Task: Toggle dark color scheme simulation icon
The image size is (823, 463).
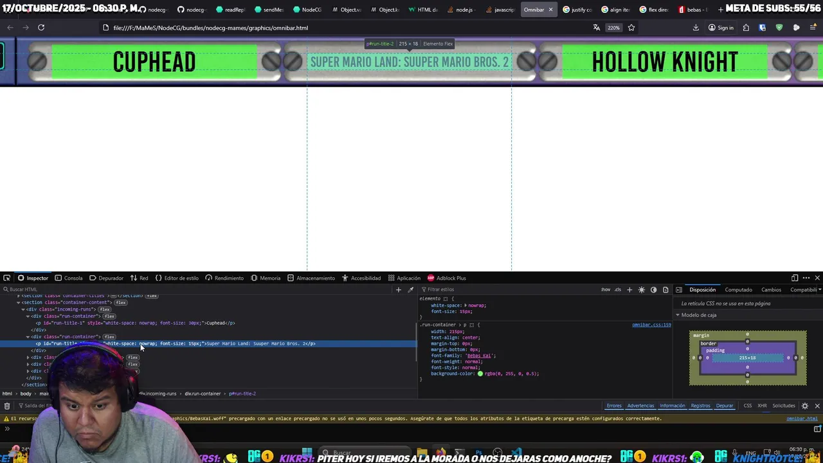Action: click(x=654, y=289)
